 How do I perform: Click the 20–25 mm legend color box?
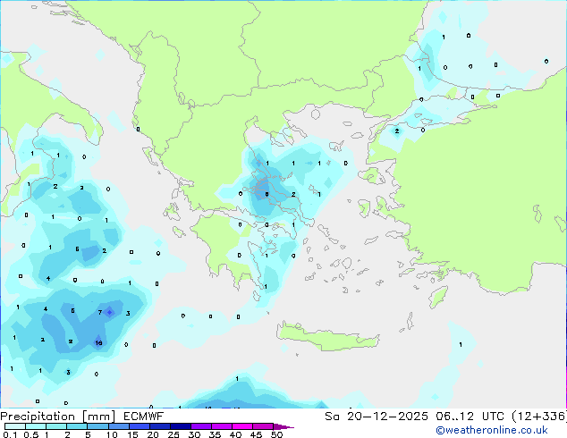(160, 426)
